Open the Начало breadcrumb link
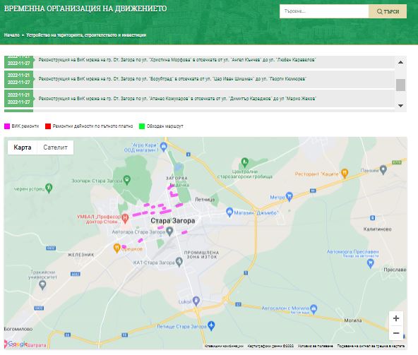 (x=12, y=35)
